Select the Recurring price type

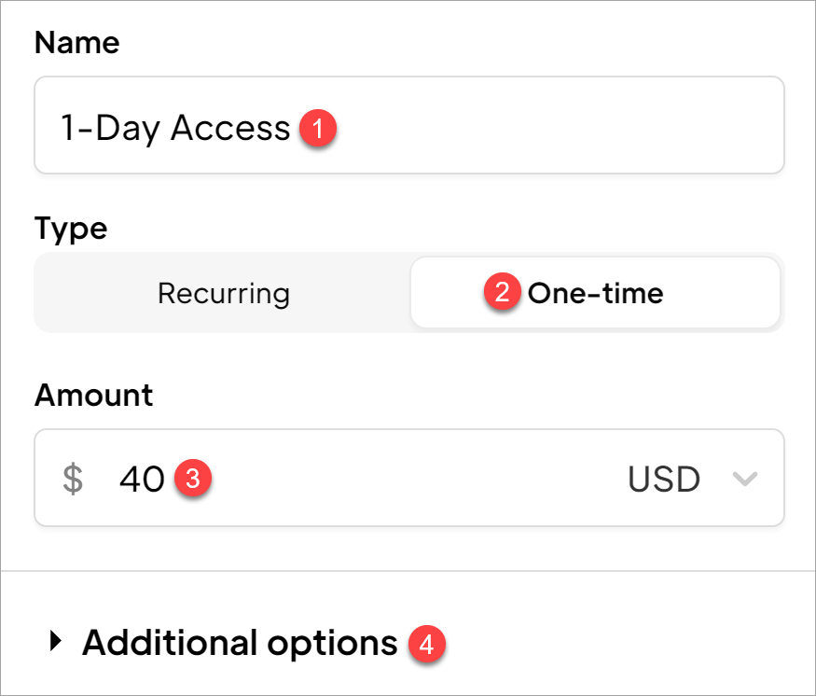(224, 294)
